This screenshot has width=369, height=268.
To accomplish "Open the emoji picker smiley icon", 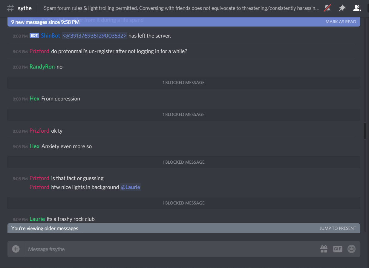I will point(351,249).
